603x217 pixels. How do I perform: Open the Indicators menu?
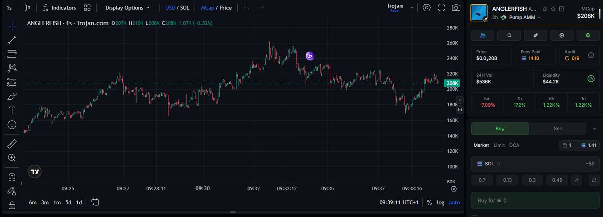pyautogui.click(x=59, y=8)
